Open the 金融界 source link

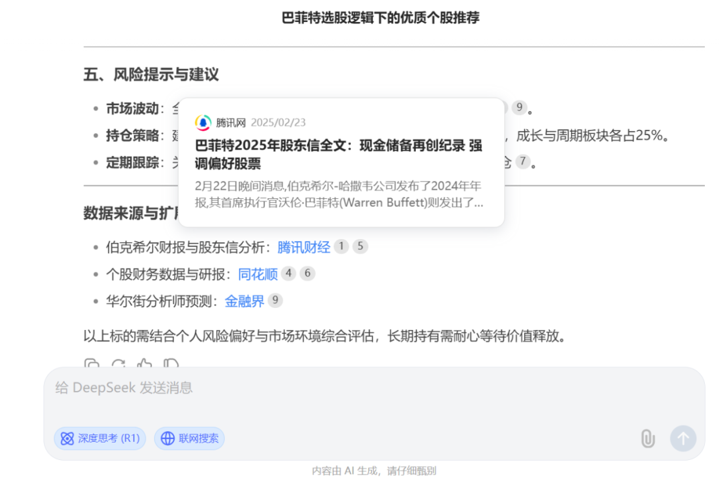click(244, 301)
